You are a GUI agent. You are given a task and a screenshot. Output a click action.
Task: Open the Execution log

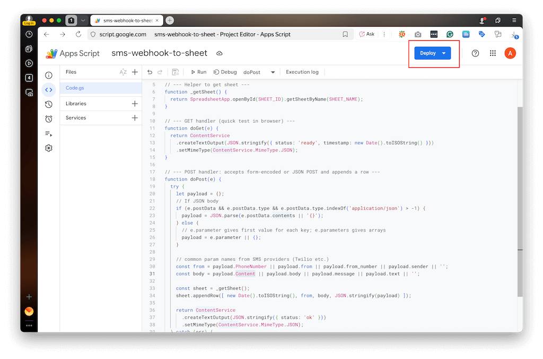click(302, 72)
